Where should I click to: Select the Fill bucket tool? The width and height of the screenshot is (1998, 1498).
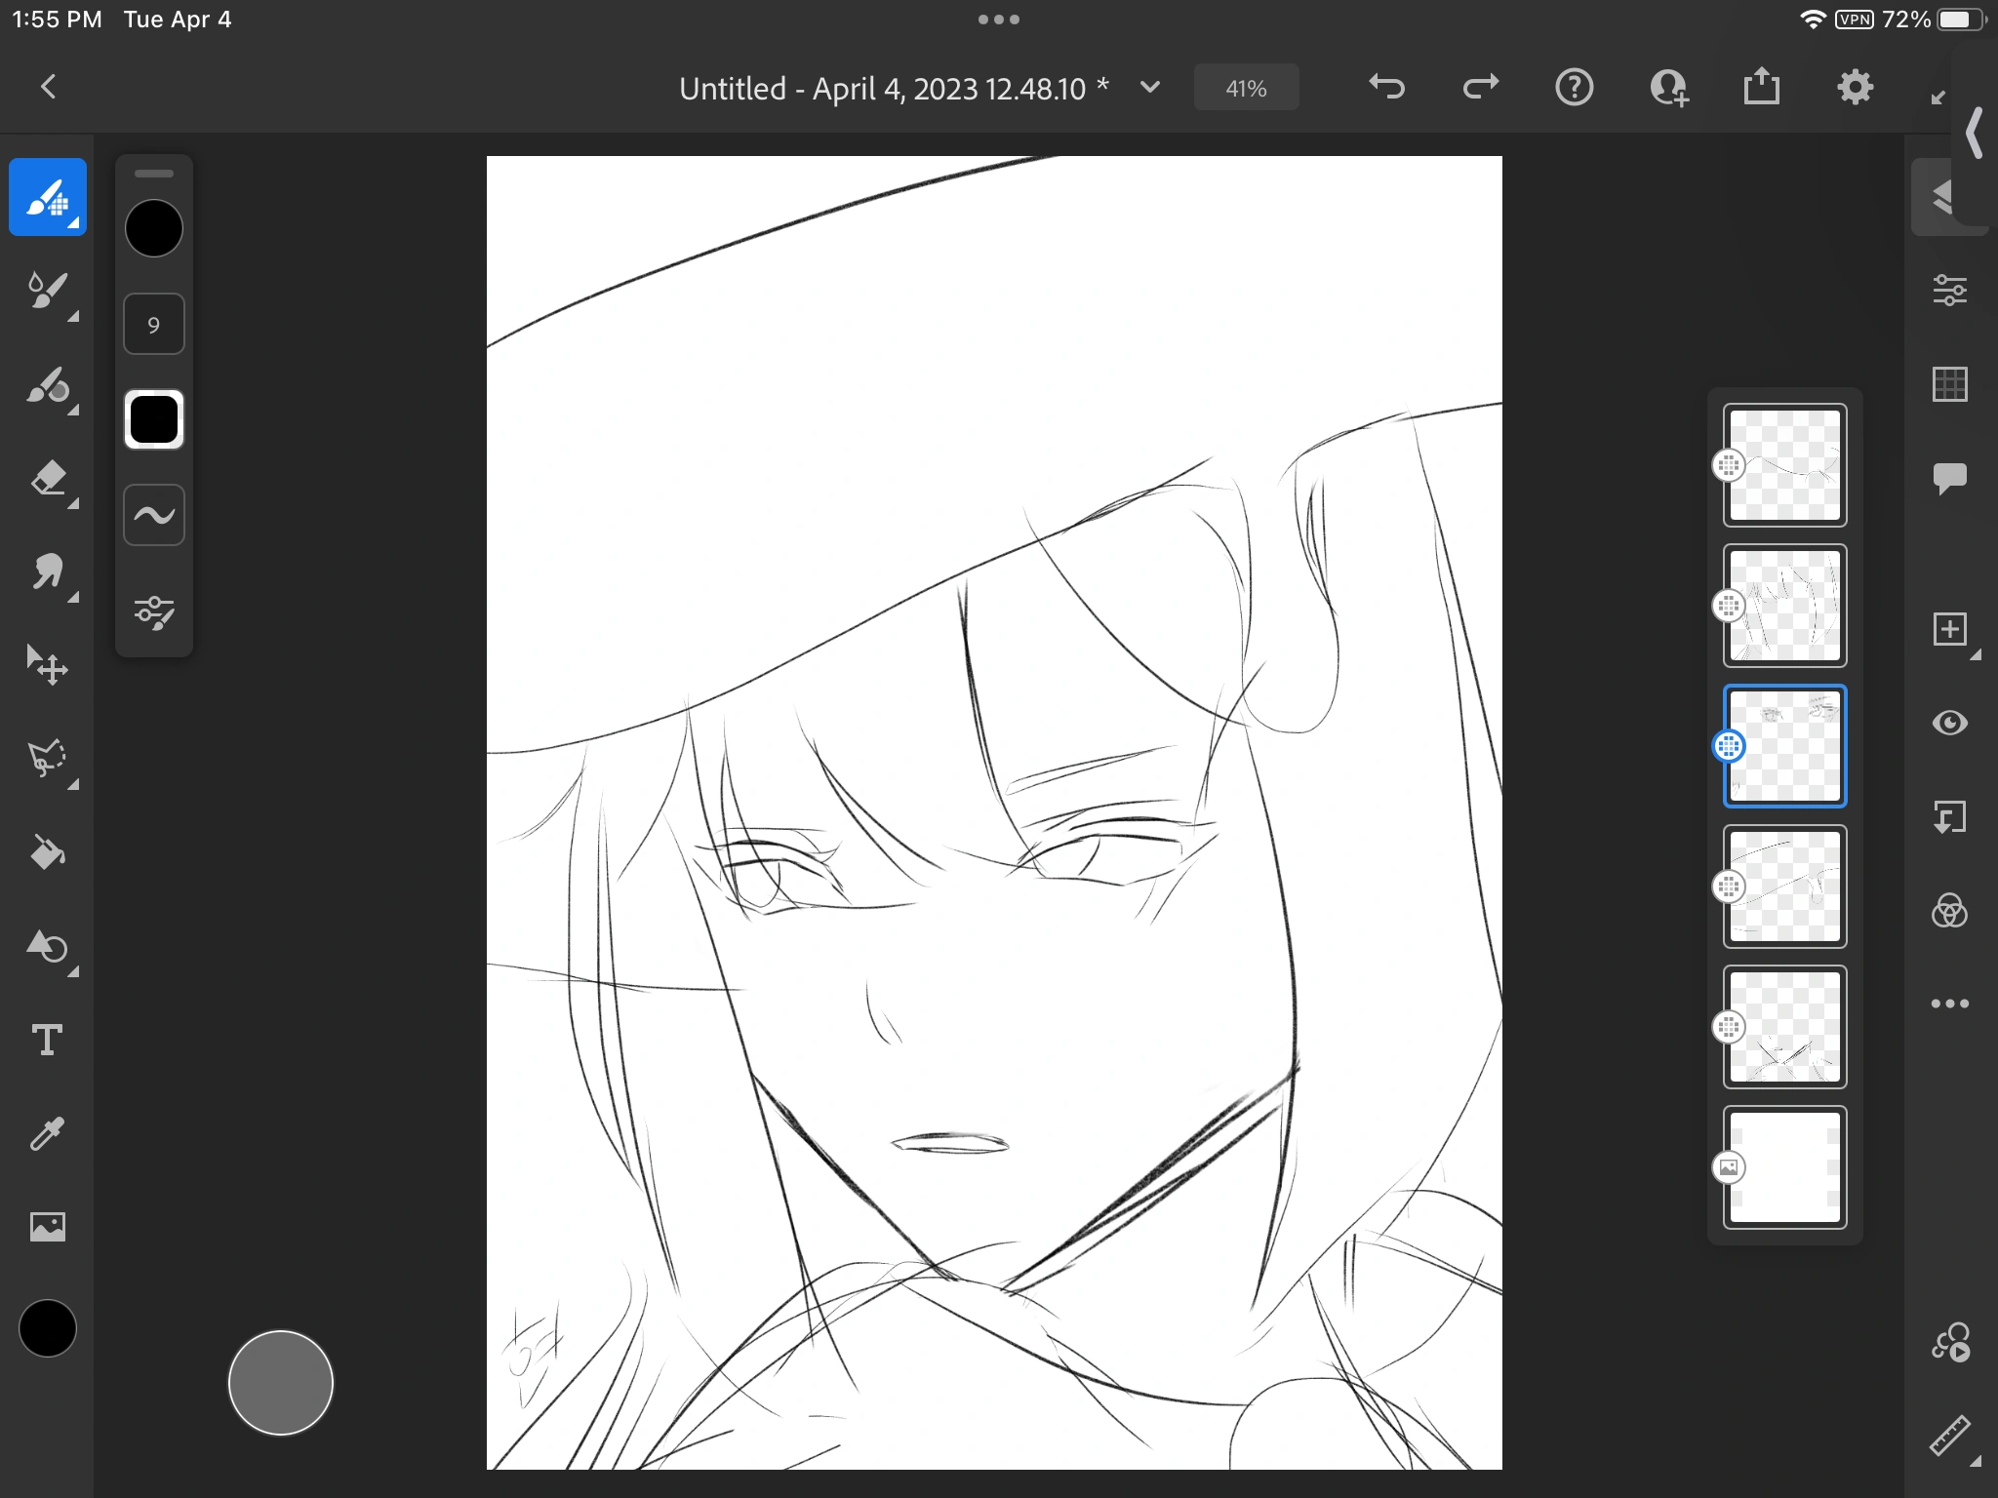(x=47, y=852)
